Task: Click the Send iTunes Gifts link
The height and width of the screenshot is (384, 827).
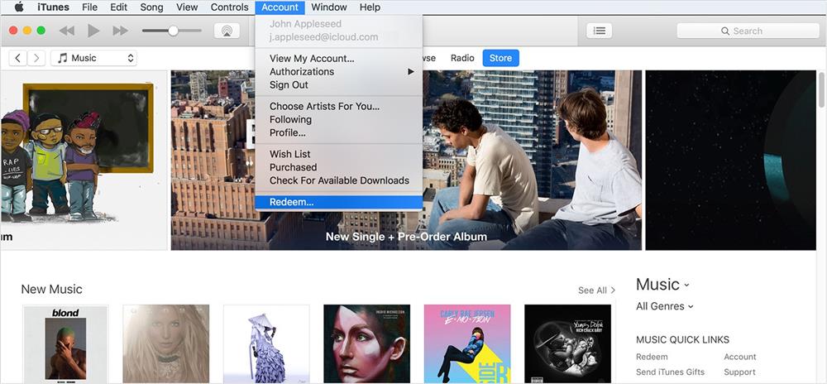Action: pos(671,372)
